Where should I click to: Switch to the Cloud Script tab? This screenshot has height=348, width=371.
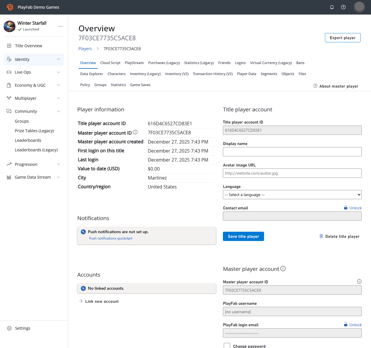pos(110,63)
